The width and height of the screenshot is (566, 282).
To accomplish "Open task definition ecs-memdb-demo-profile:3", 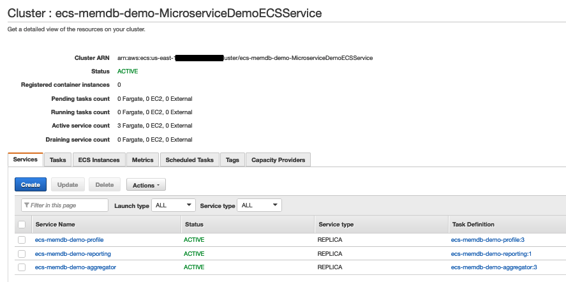I will pos(488,240).
